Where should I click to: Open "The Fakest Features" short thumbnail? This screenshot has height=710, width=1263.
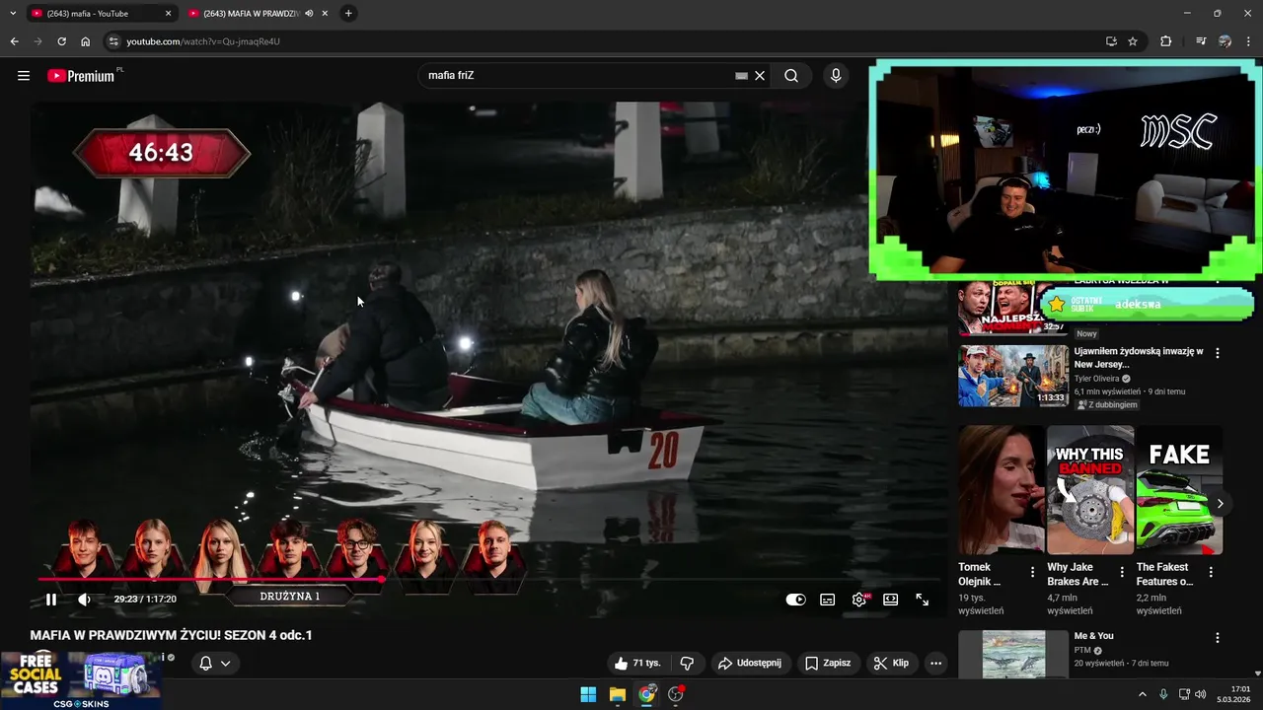(x=1179, y=490)
